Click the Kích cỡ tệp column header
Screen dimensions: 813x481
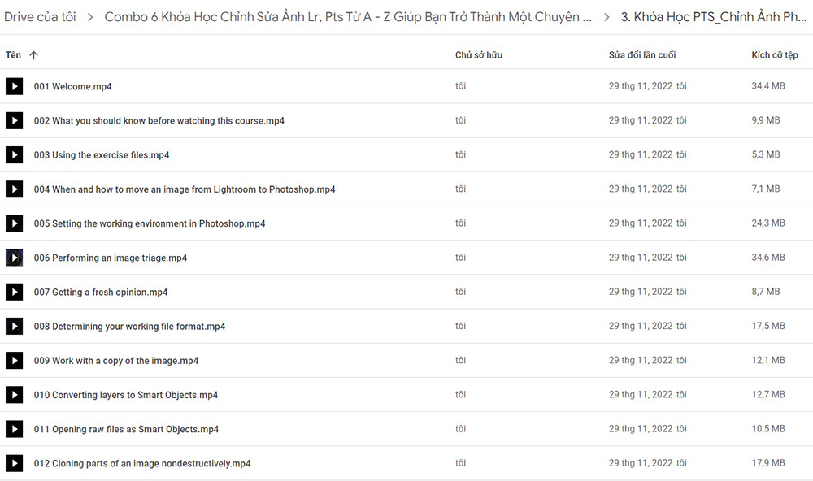775,55
